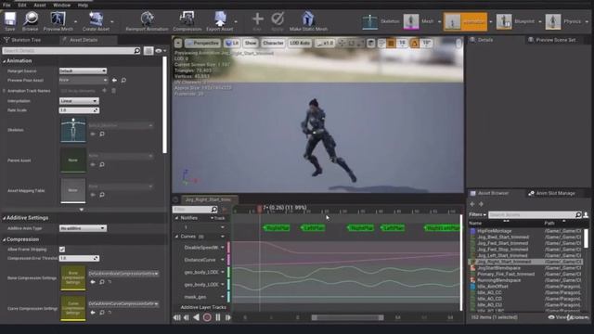Open the Curve Compression Settings dropdown
The image size is (594, 334).
(x=123, y=303)
